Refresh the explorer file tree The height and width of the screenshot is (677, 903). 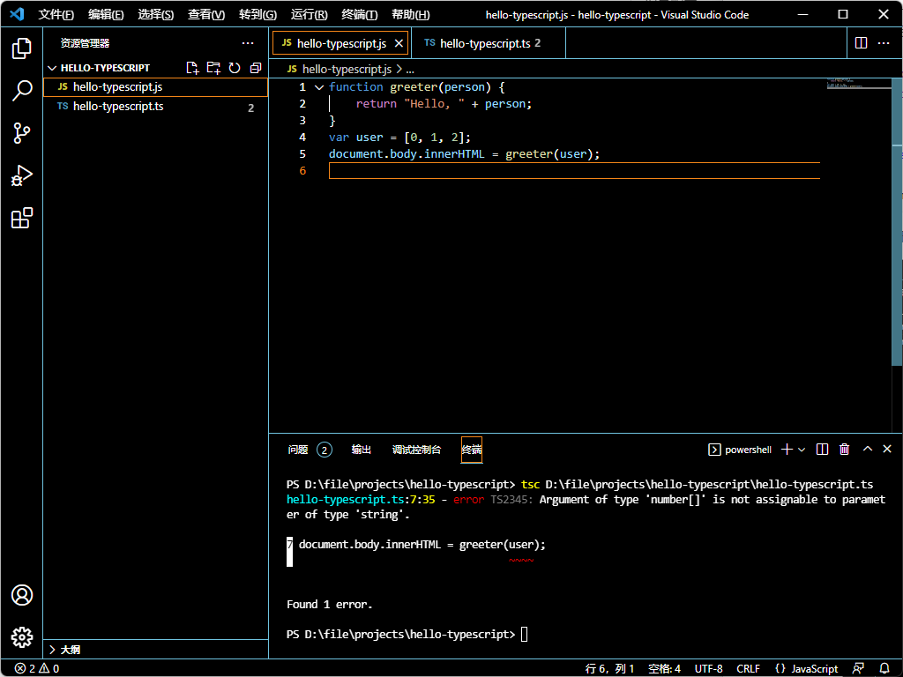pos(235,68)
